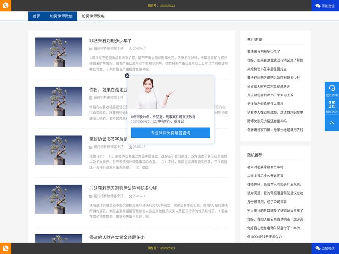Open 男性陪产假需要什么资料 link
Screen dimensions: 339x254
(265, 103)
